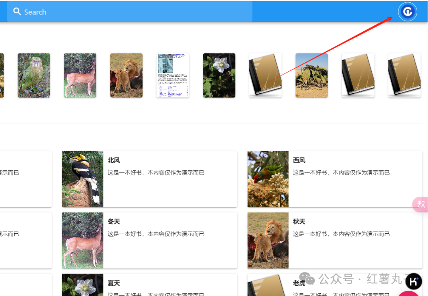This screenshot has height=296, width=428.
Task: Open the book titled 北风
Action: pos(114,160)
